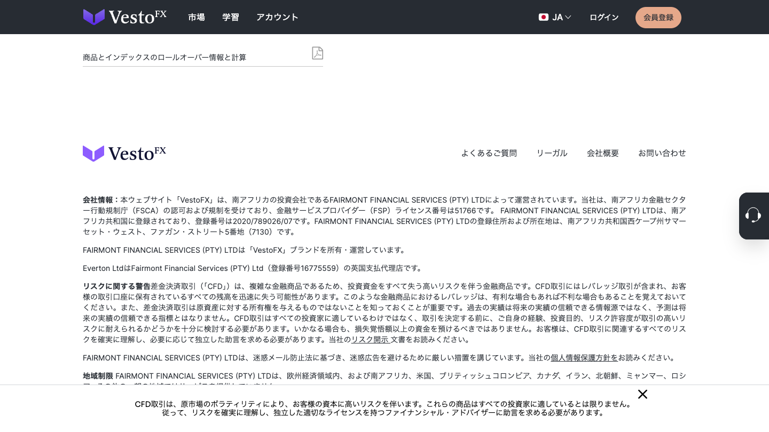This screenshot has width=769, height=432.
Task: Open the 学習 menu
Action: [231, 17]
